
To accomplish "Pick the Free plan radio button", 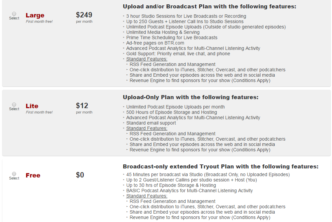I will point(14,174).
